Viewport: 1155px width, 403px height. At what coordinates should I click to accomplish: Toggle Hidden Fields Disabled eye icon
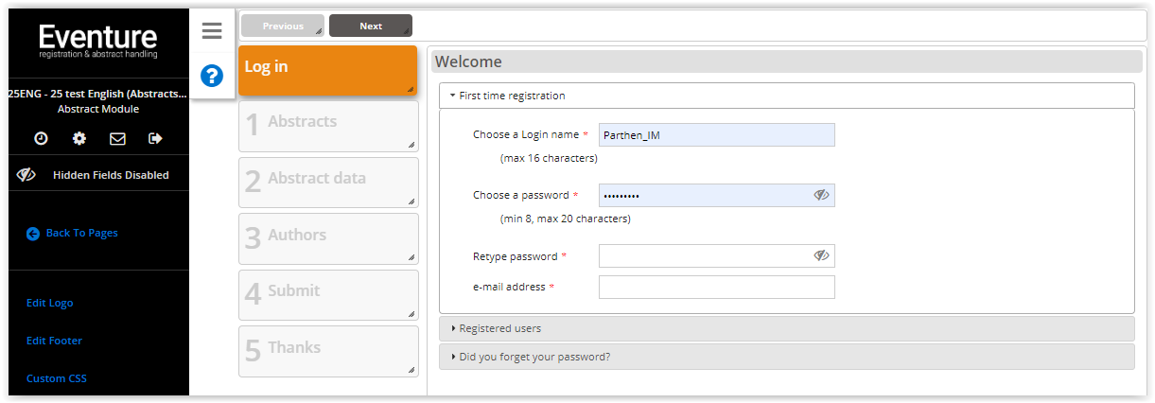(26, 175)
